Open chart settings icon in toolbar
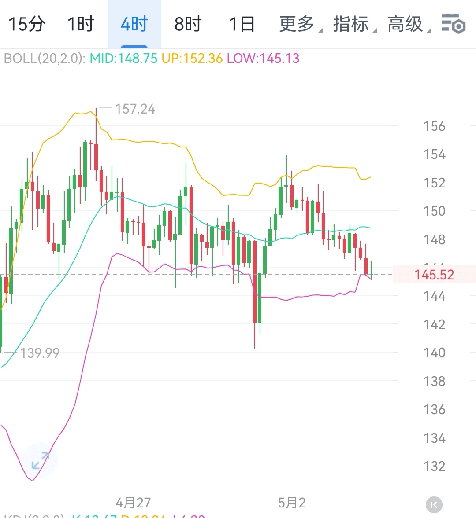This screenshot has height=518, width=476. pos(454,24)
